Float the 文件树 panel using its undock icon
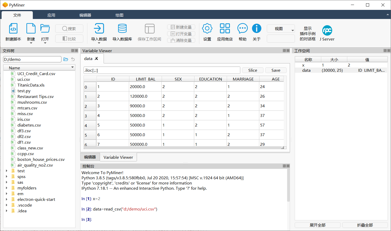The width and height of the screenshot is (391, 231). click(x=73, y=51)
